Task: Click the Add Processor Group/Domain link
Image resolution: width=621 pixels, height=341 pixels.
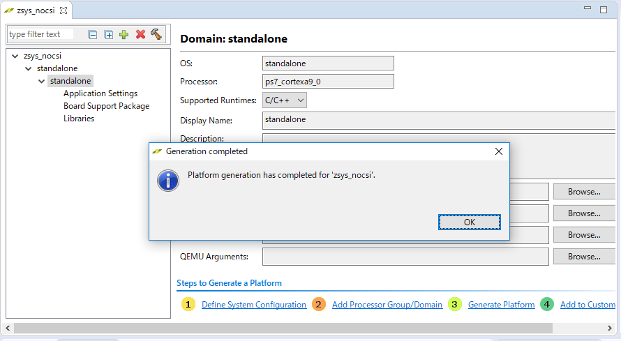Action: 387,305
